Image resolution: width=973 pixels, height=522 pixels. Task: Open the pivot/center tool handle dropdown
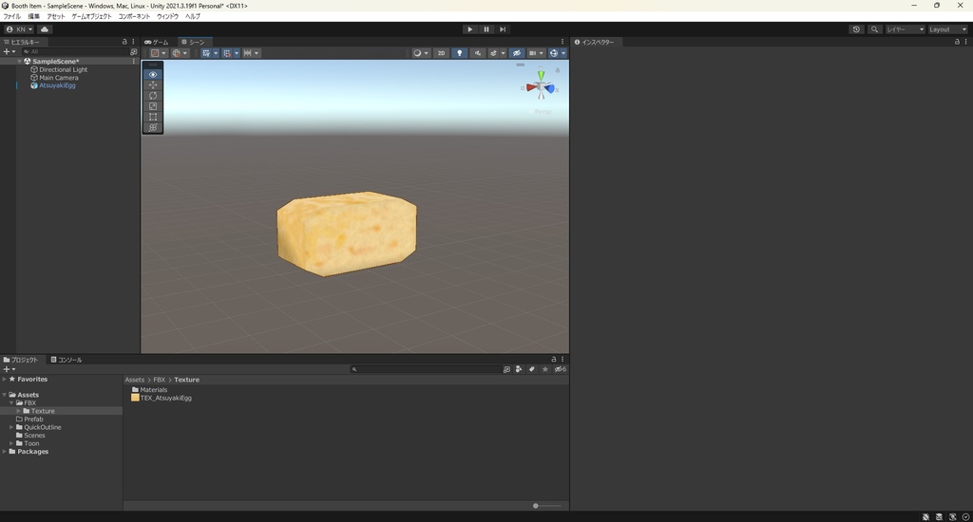159,53
